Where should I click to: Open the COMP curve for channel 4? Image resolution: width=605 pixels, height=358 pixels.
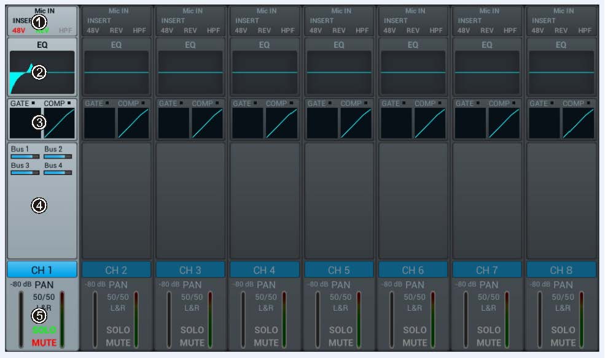281,123
